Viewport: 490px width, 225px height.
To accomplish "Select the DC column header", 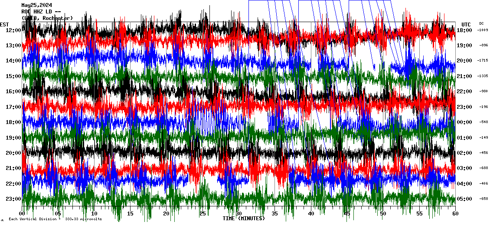I will pos(481,23).
